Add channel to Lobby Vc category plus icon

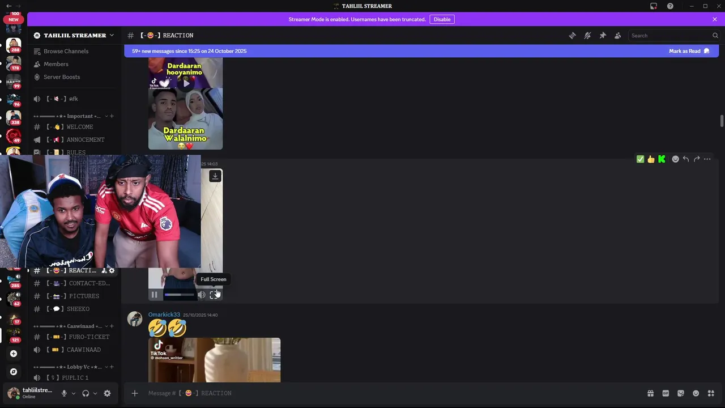112,367
